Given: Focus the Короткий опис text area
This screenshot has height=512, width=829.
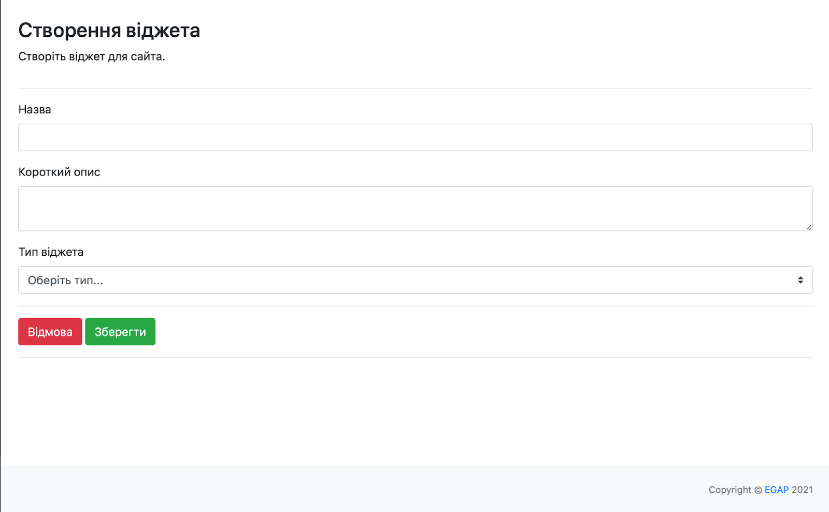Looking at the screenshot, I should 415,209.
